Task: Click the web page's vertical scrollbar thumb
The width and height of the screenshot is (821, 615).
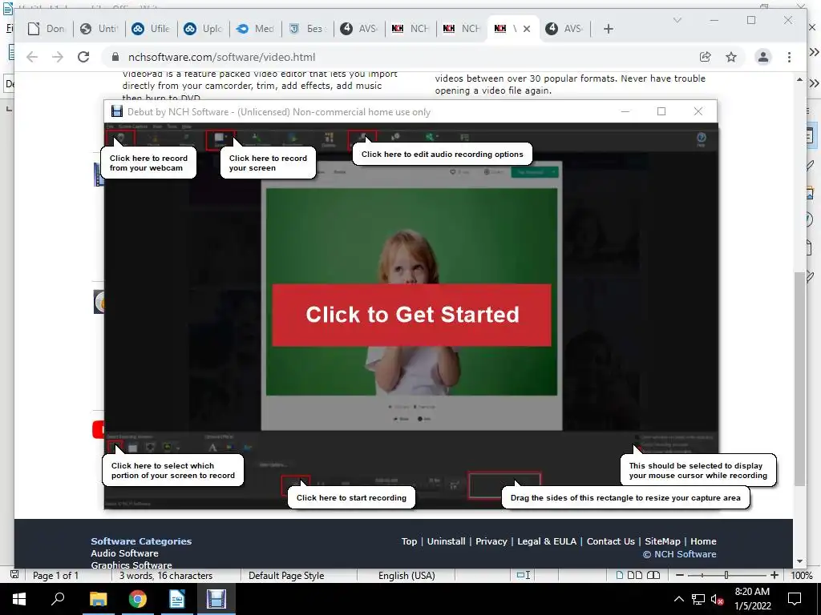Action: point(799,379)
